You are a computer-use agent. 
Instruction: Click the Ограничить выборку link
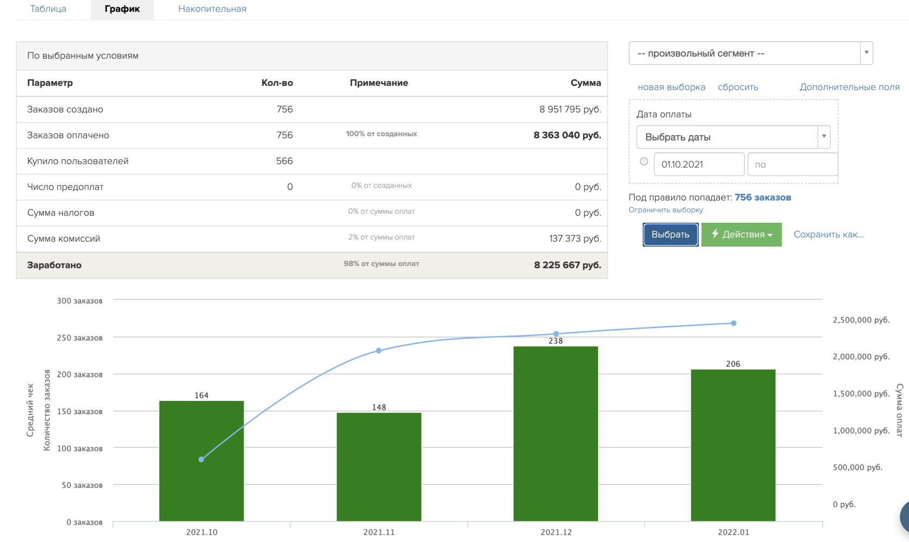[x=666, y=210]
